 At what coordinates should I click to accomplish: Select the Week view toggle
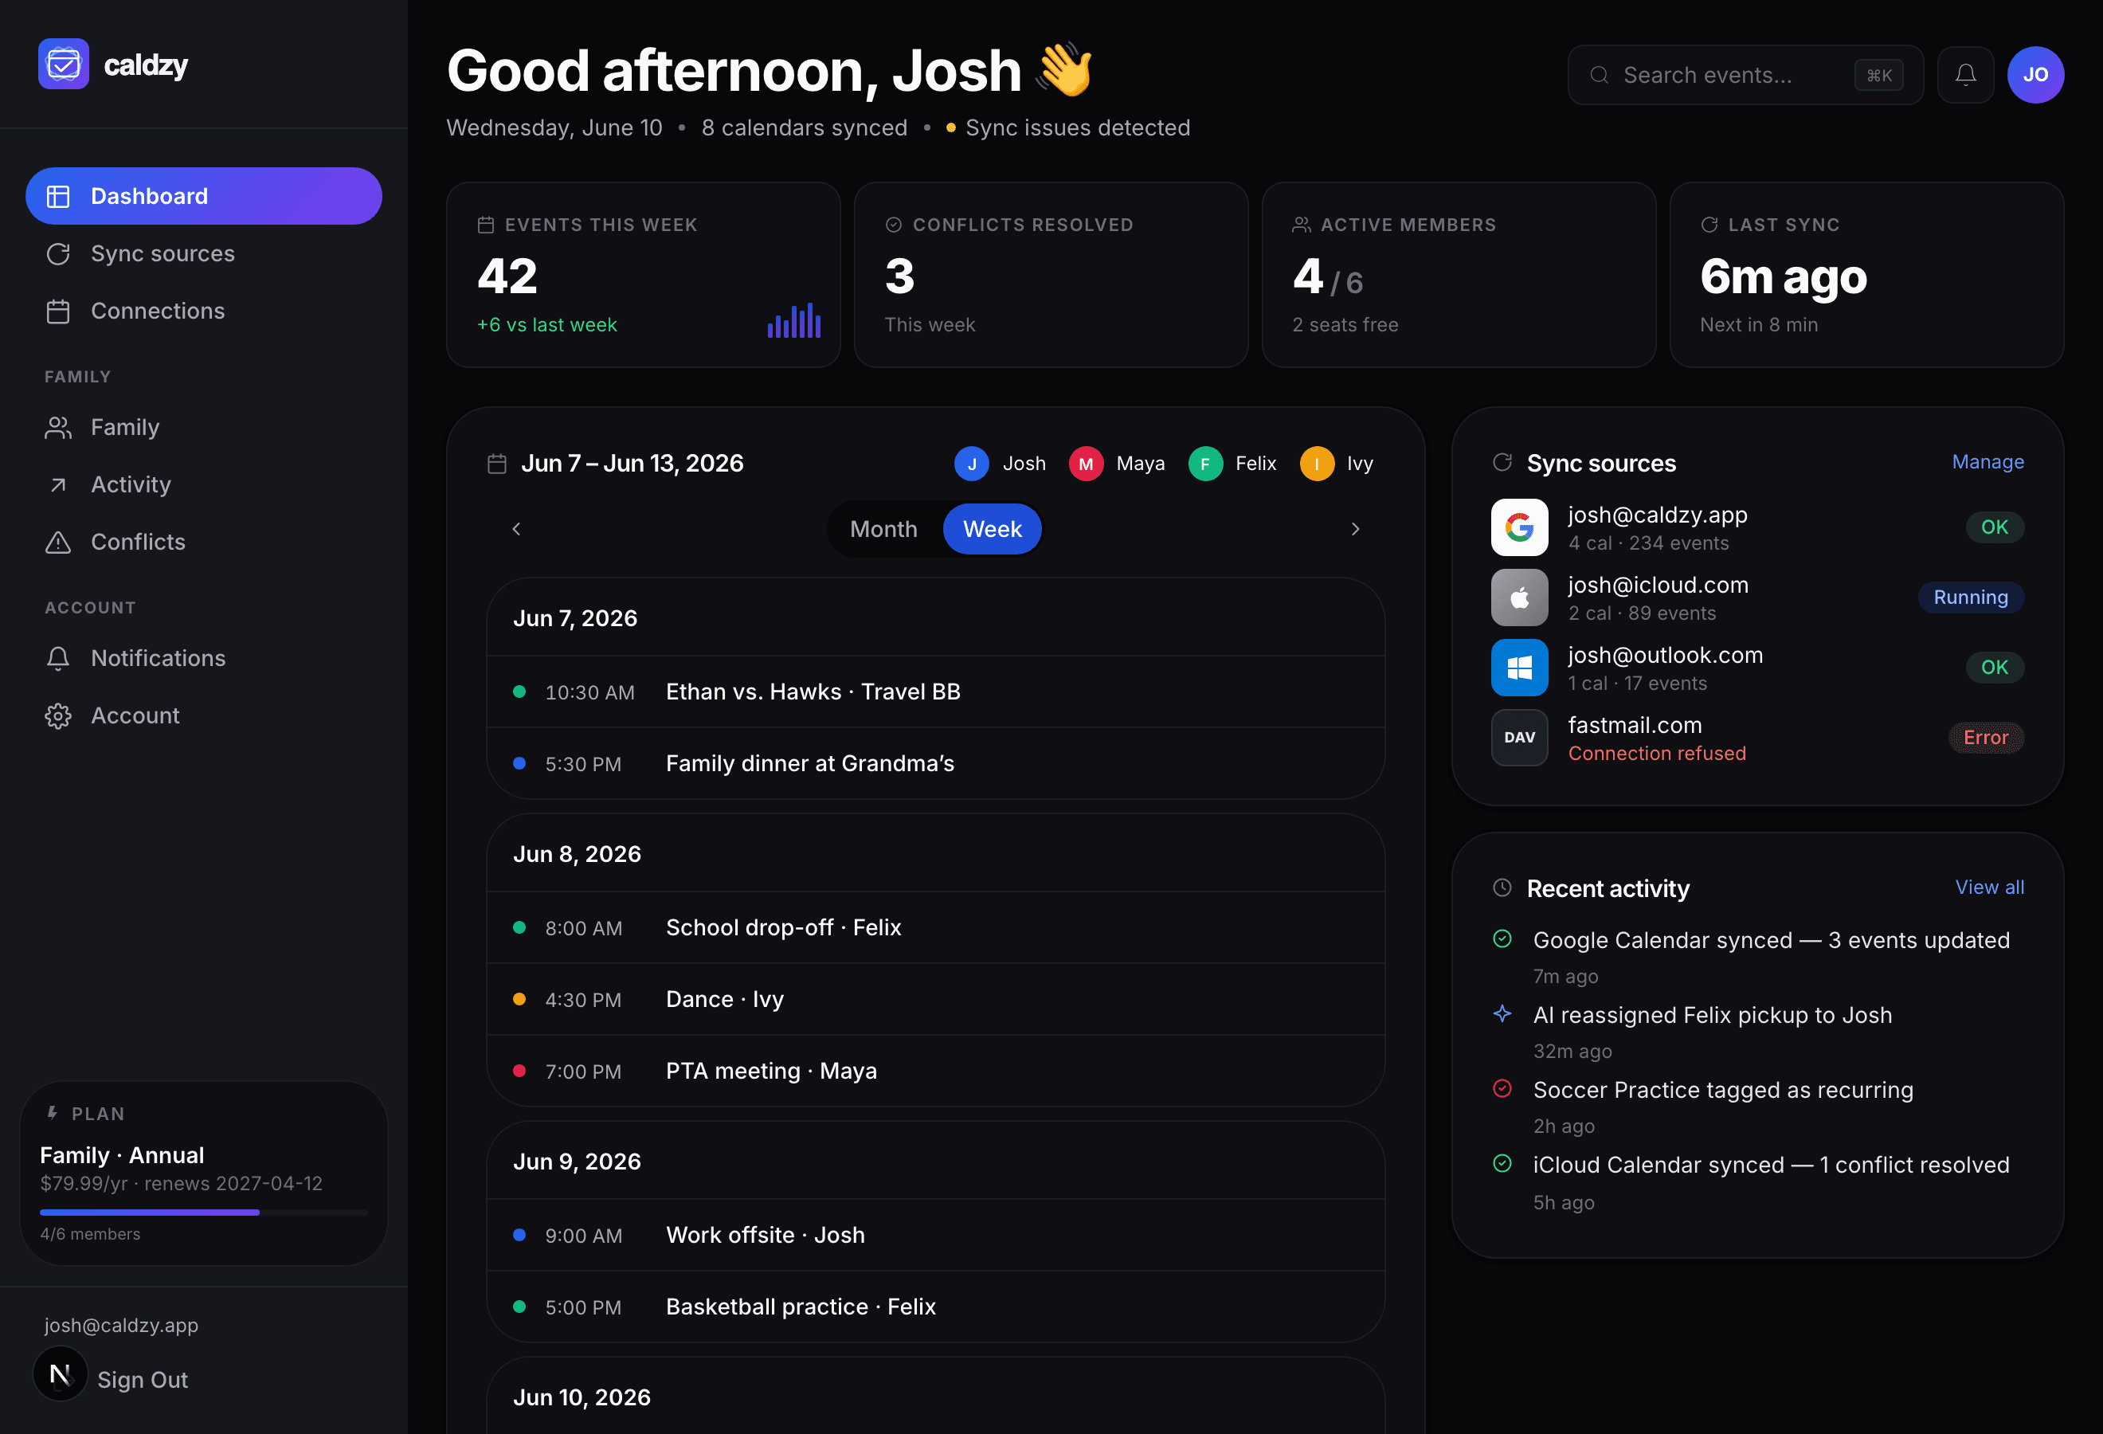992,529
